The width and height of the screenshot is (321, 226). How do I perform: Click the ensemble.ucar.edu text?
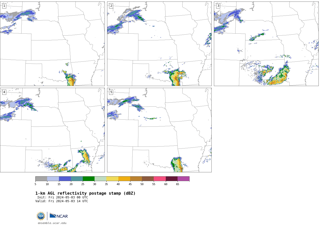(52, 223)
